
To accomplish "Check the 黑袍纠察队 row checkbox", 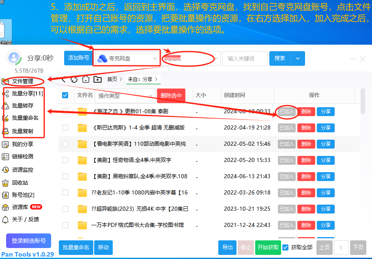I will click(65, 176).
